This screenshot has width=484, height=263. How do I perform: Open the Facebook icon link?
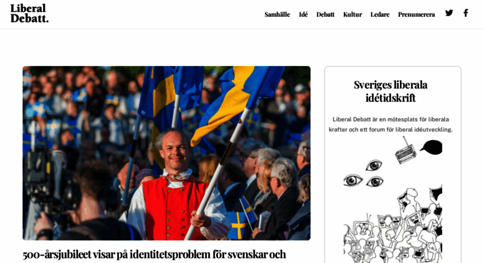tap(465, 13)
